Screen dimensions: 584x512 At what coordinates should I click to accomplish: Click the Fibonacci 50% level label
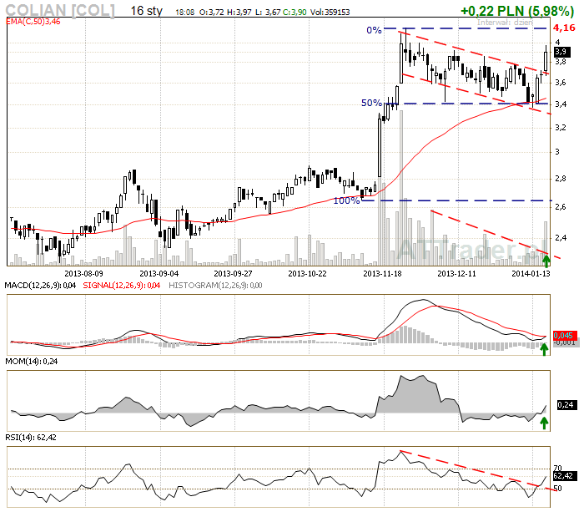371,103
